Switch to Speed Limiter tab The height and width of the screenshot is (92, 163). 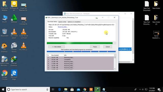pyautogui.click(x=62, y=22)
